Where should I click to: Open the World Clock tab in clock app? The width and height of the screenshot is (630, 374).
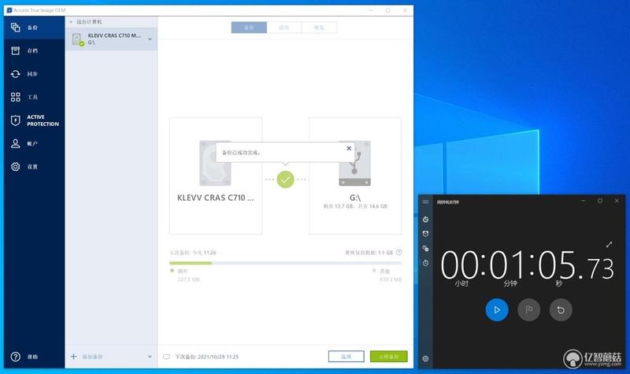click(x=425, y=248)
